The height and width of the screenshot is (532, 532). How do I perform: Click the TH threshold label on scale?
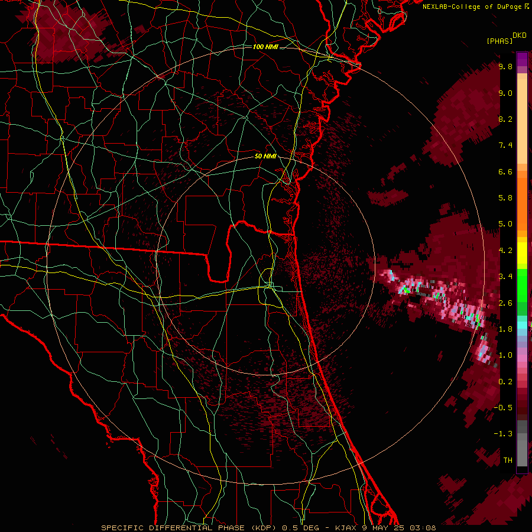tap(508, 460)
